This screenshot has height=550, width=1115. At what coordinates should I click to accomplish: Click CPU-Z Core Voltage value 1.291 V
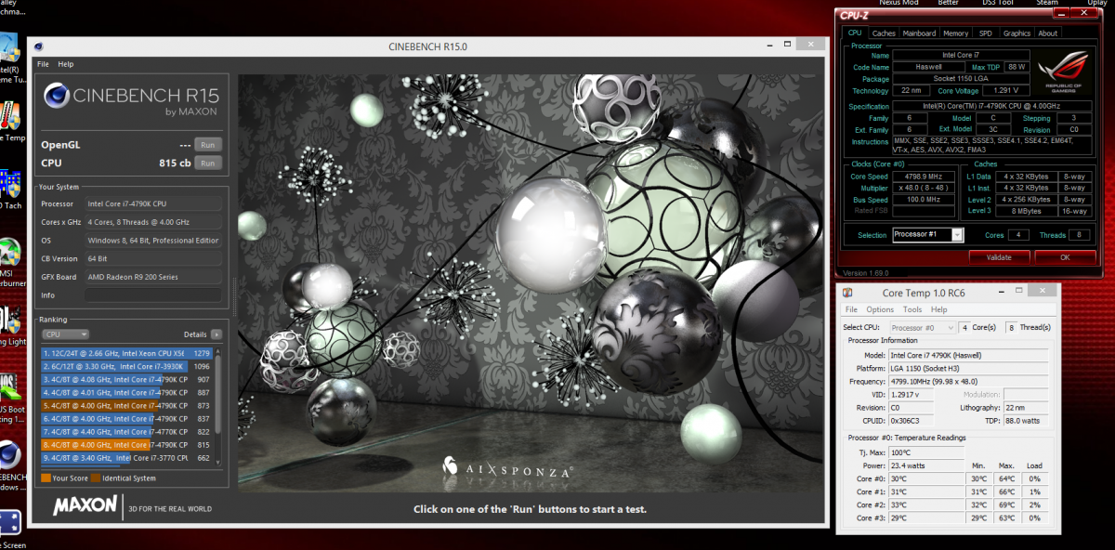(1007, 90)
